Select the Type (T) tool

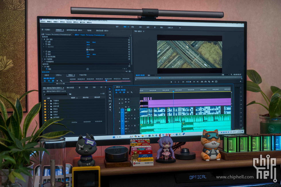coord(110,110)
